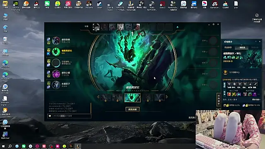The height and width of the screenshot is (149, 265).
Task: Select the green Thresh teammate portrait
Action: click(x=56, y=52)
